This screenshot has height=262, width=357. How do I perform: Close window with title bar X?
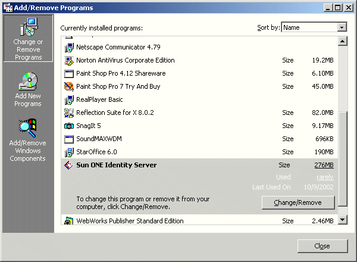pyautogui.click(x=349, y=8)
